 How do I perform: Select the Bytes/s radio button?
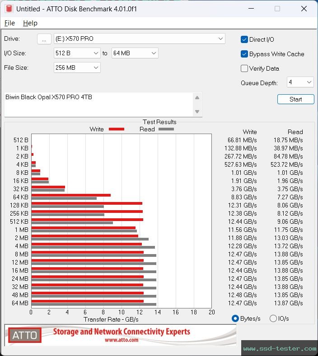(x=235, y=318)
